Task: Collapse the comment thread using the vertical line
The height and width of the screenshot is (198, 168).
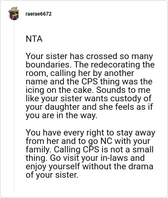Action: [14, 106]
